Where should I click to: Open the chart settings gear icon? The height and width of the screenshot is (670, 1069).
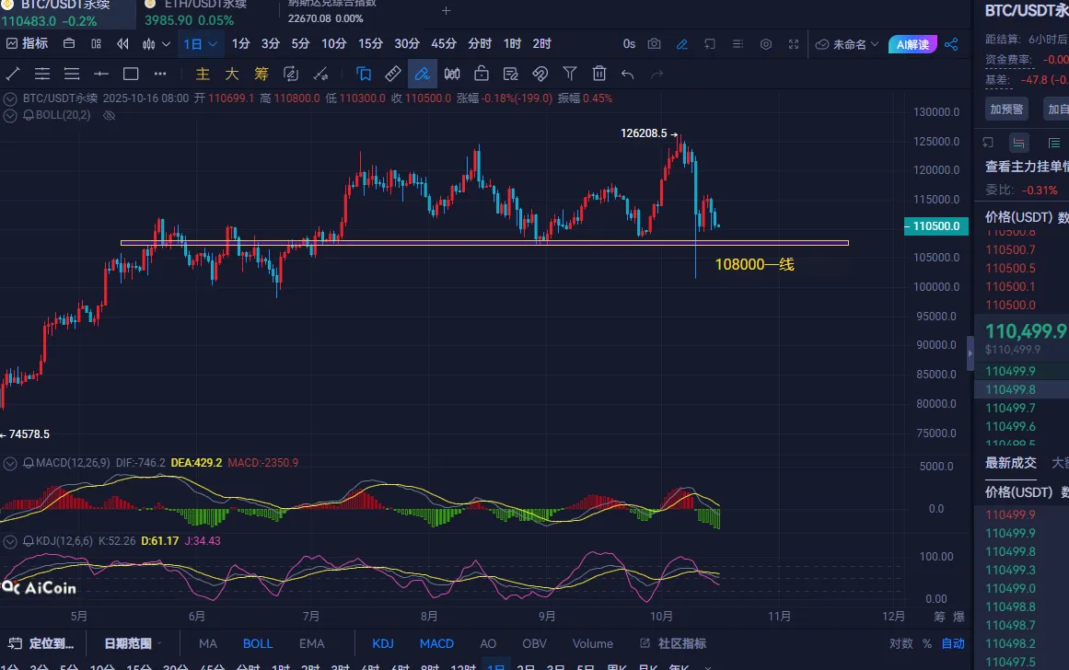coord(766,44)
